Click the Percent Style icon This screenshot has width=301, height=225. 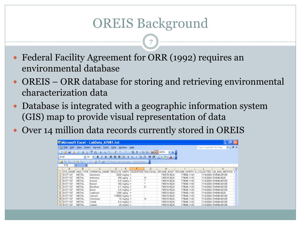click(x=132, y=157)
